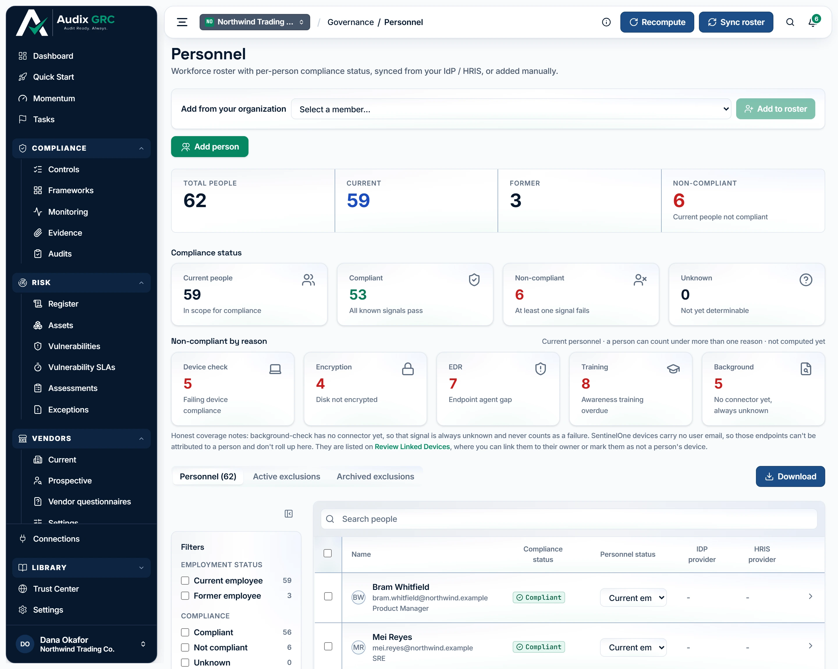Viewport: 838px width, 669px height.
Task: Switch to the Personnel (62) tab
Action: [x=208, y=477]
